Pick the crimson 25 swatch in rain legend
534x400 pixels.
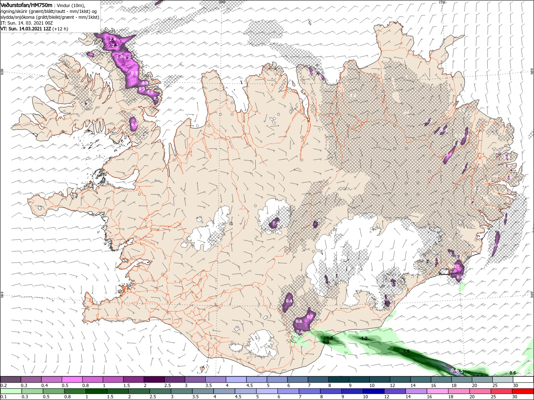click(501, 391)
